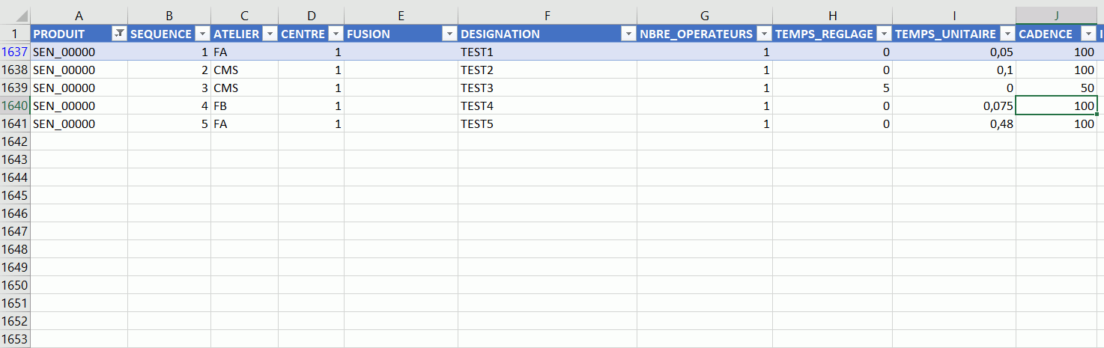Image resolution: width=1104 pixels, height=348 pixels.
Task: Open the active filter icon on PRODUIT
Action: (119, 34)
